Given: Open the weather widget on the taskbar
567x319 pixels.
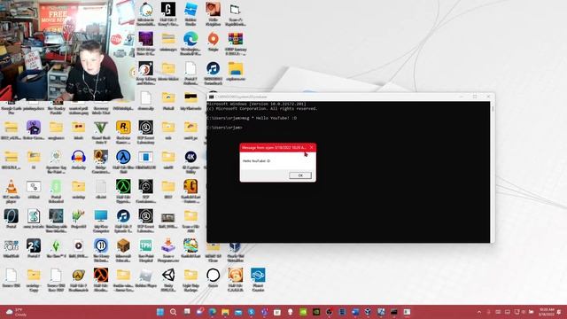Looking at the screenshot, I should (16, 312).
